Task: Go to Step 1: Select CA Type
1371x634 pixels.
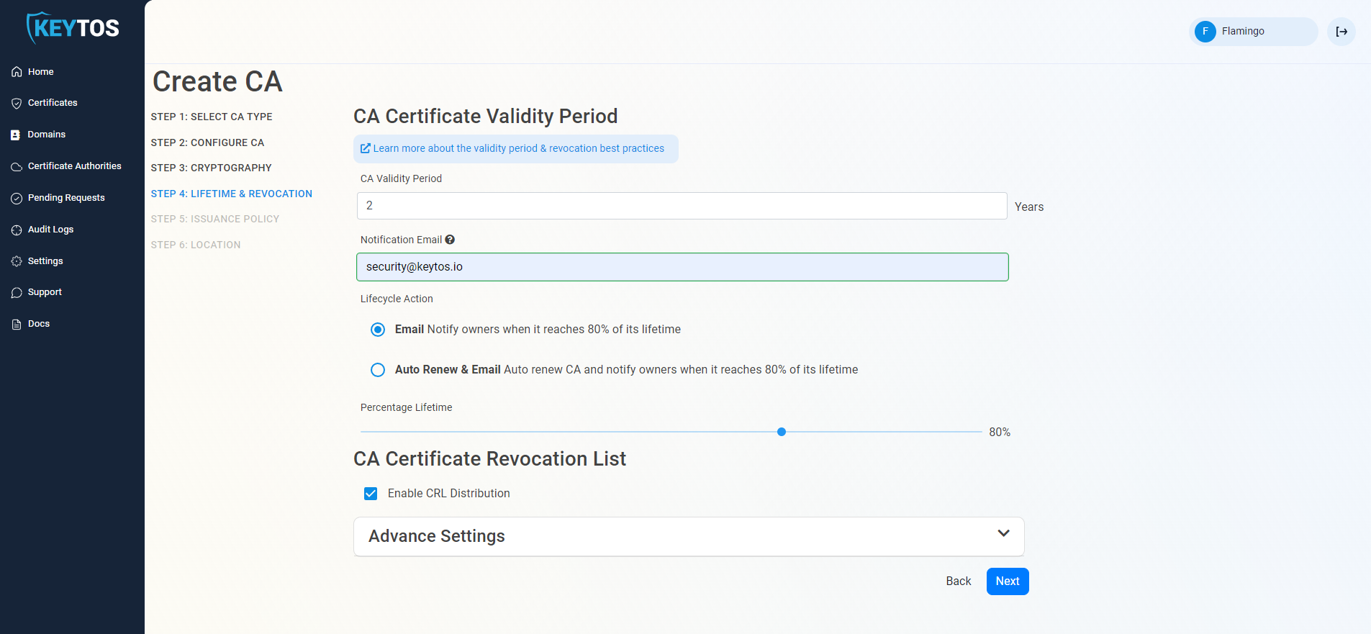Action: pos(212,117)
